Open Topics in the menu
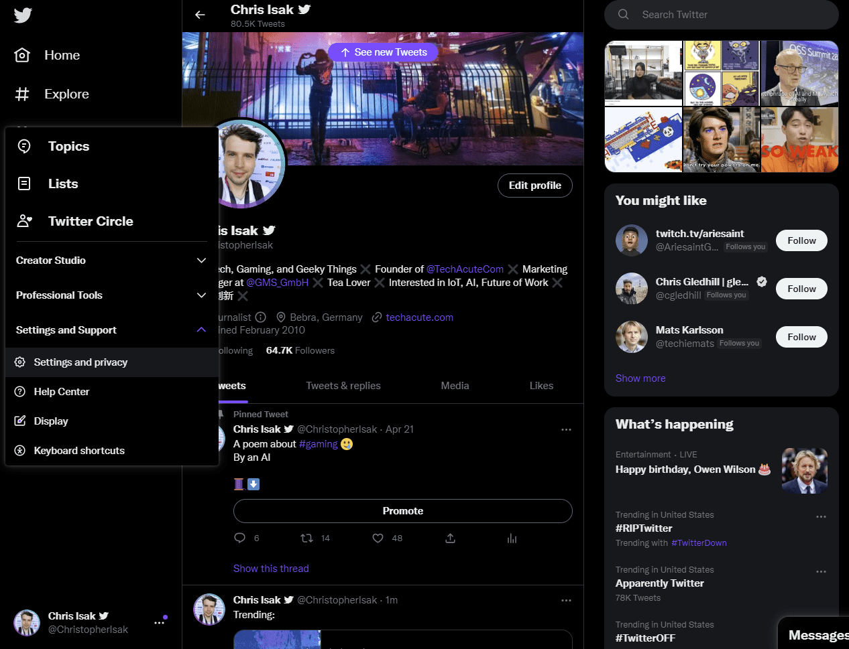Screen dimensions: 849x649 [x=112, y=146]
